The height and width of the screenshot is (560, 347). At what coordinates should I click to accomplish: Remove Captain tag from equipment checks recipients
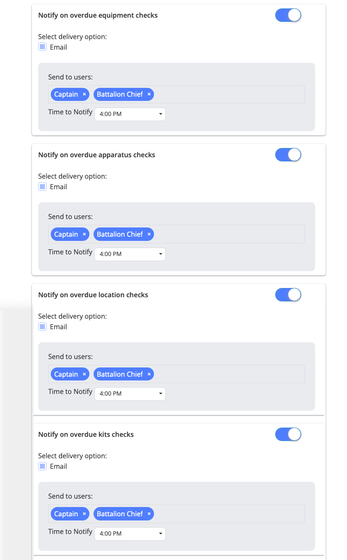[x=84, y=95]
